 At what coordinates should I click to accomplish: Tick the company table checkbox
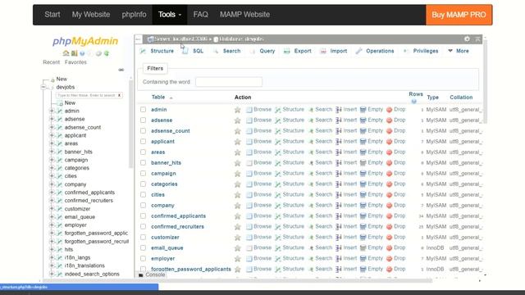coord(144,206)
